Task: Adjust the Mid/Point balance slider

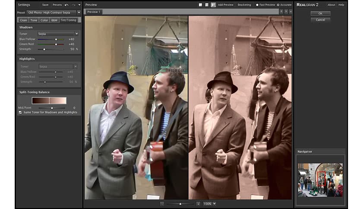Action: [x=52, y=108]
